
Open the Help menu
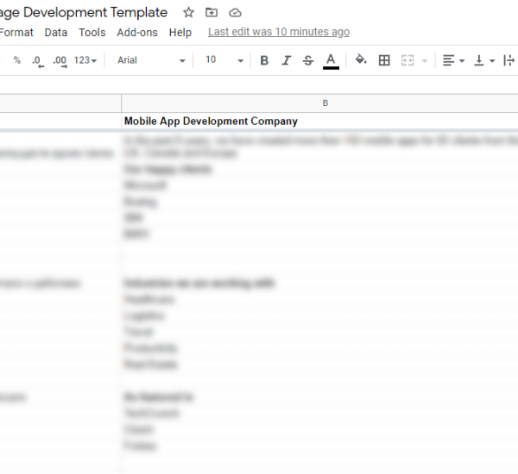point(180,33)
